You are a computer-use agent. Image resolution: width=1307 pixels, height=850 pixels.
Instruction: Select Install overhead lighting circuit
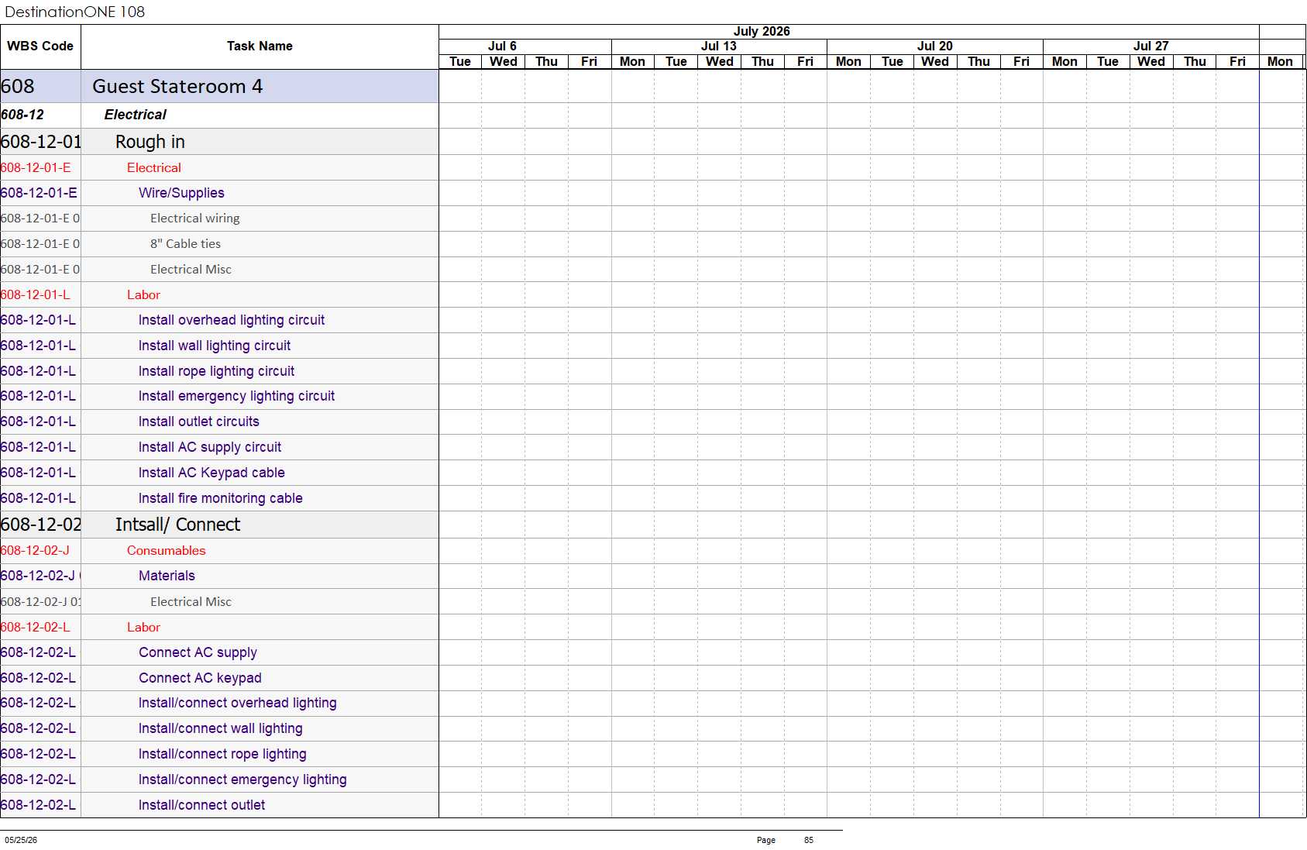[x=219, y=320]
